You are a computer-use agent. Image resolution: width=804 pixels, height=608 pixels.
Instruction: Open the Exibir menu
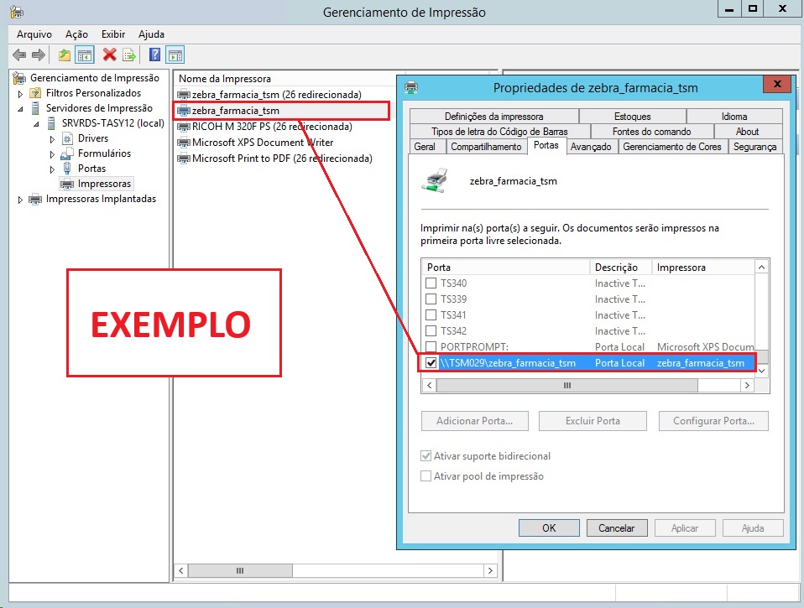click(112, 34)
